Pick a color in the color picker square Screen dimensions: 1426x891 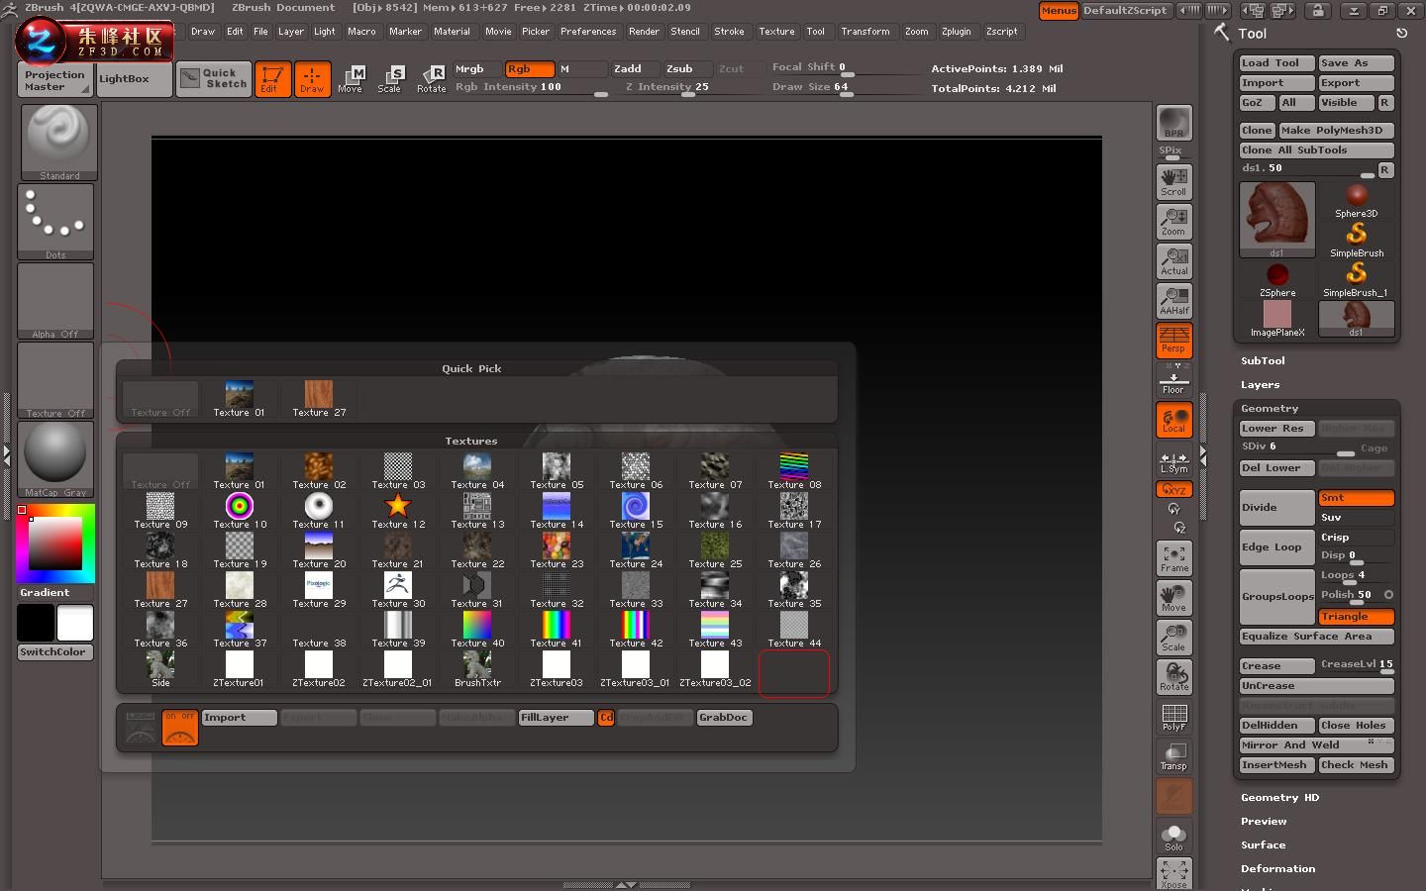(x=54, y=543)
